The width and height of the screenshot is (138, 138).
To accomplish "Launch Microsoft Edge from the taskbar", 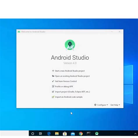I will (49, 134).
